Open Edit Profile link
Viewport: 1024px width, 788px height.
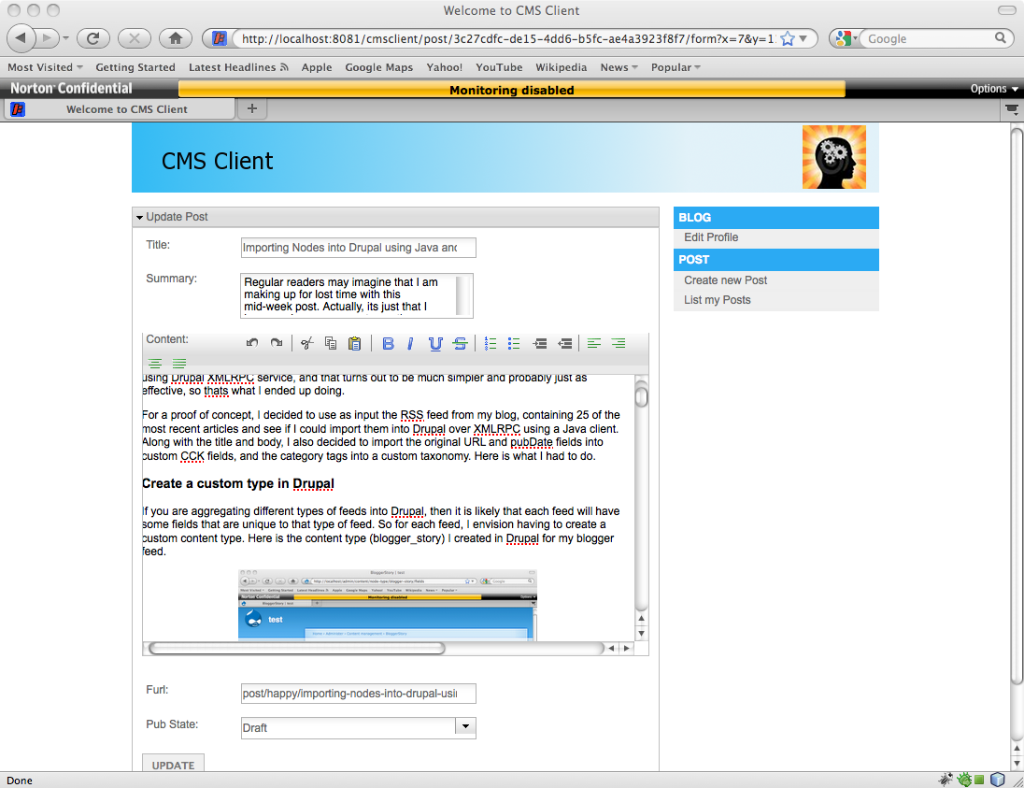[710, 237]
